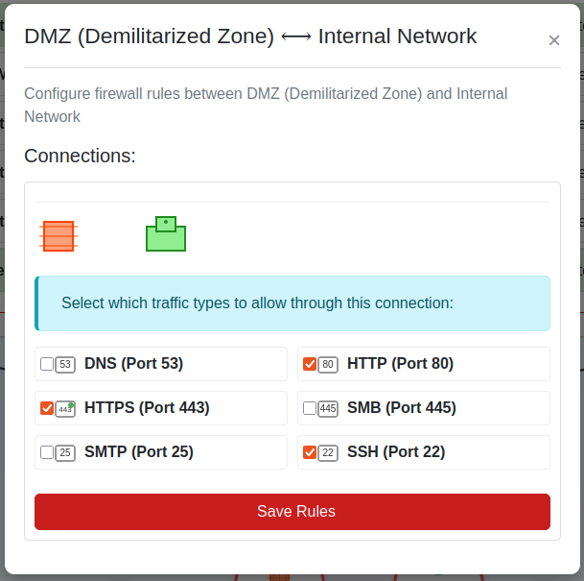This screenshot has width=584, height=581.
Task: Click the port 443 HTTPS badge icon
Action: tap(65, 408)
